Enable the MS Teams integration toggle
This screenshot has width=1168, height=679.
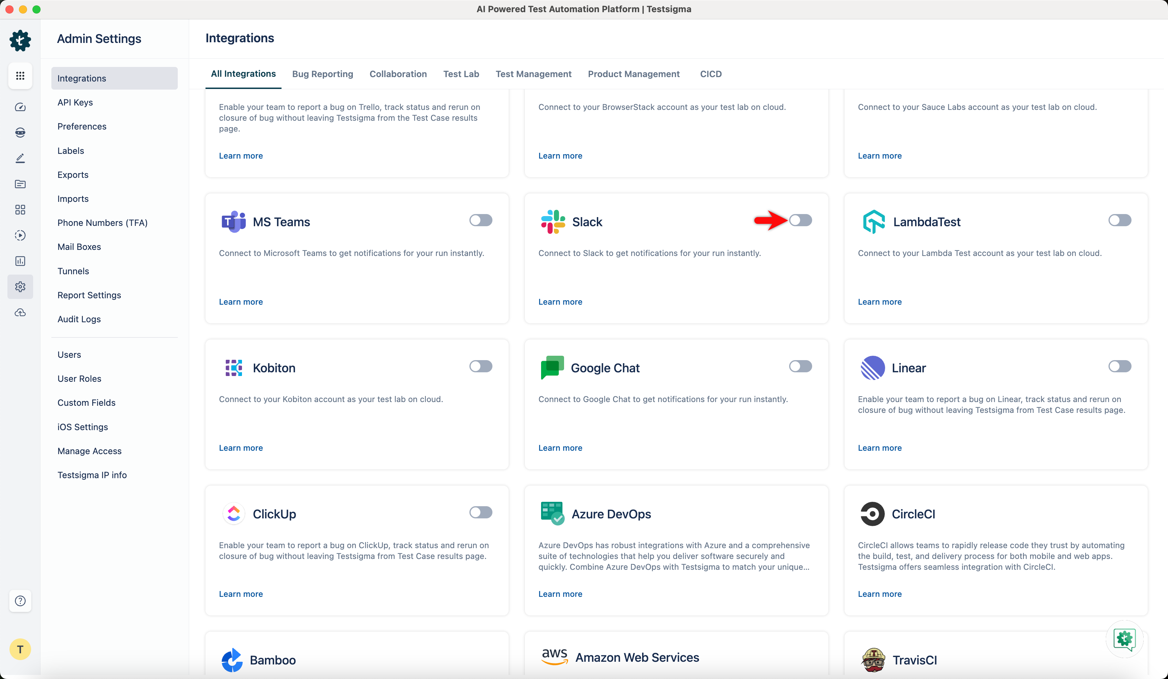coord(481,220)
